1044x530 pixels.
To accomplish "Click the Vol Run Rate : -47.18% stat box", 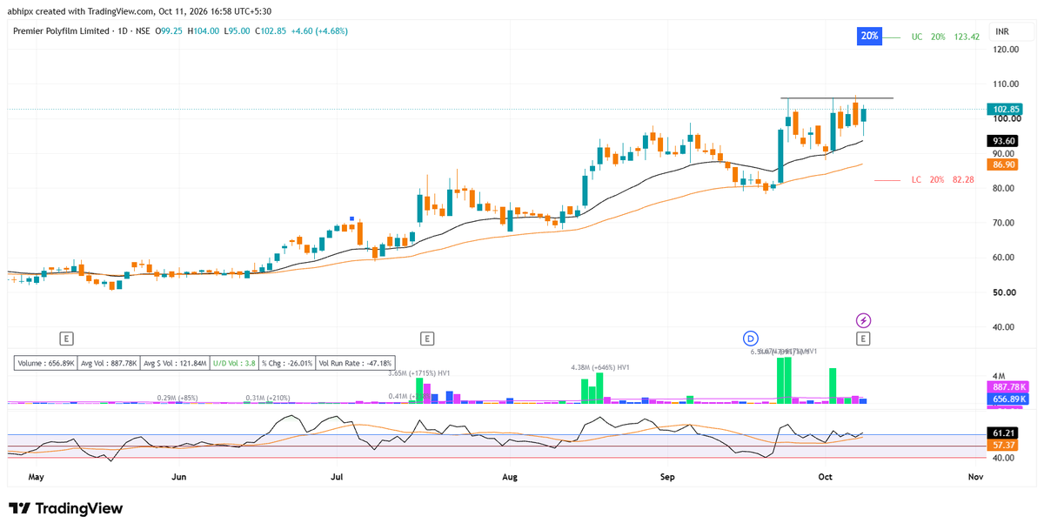I will 357,363.
